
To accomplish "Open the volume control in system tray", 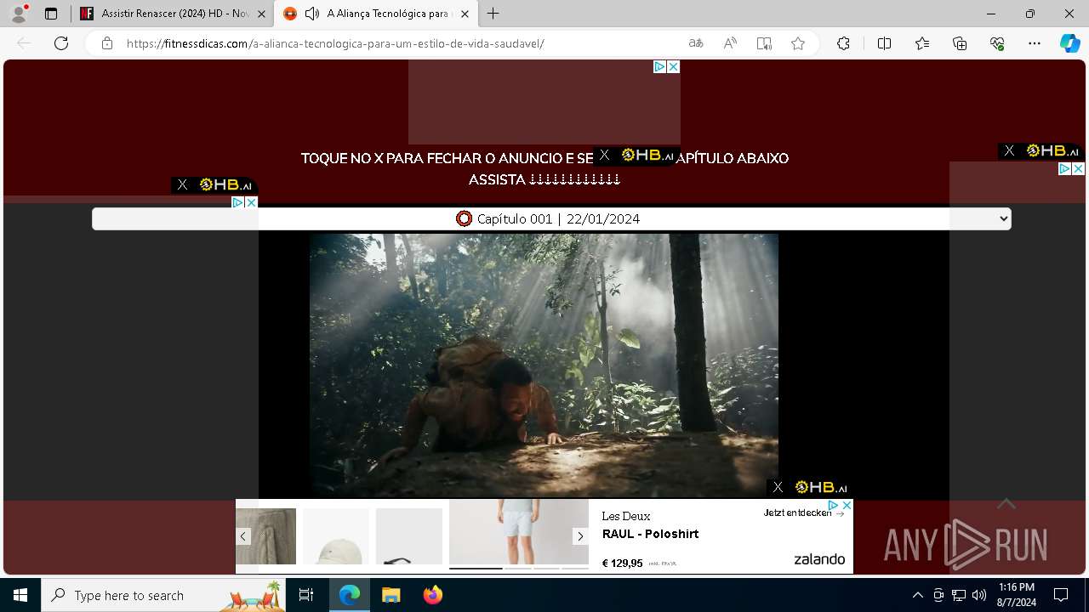I will click(x=979, y=595).
